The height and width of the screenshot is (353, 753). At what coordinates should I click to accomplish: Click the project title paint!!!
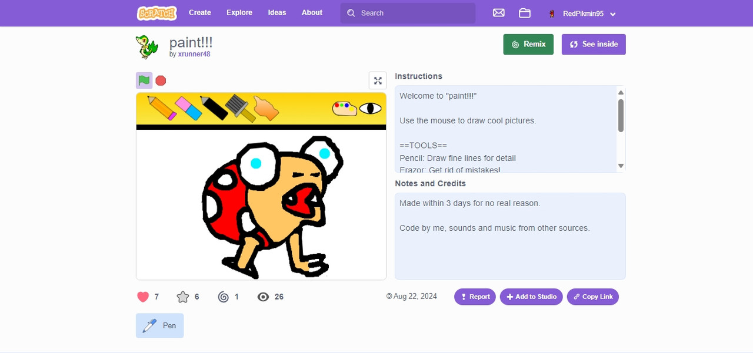click(x=191, y=42)
